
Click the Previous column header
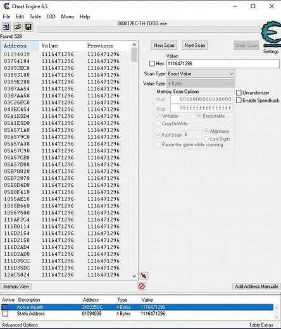coord(107,46)
